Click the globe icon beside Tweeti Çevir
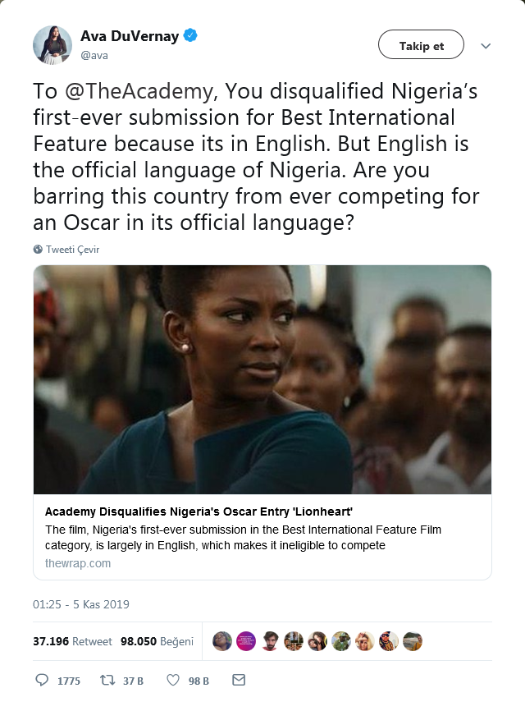 pos(36,249)
